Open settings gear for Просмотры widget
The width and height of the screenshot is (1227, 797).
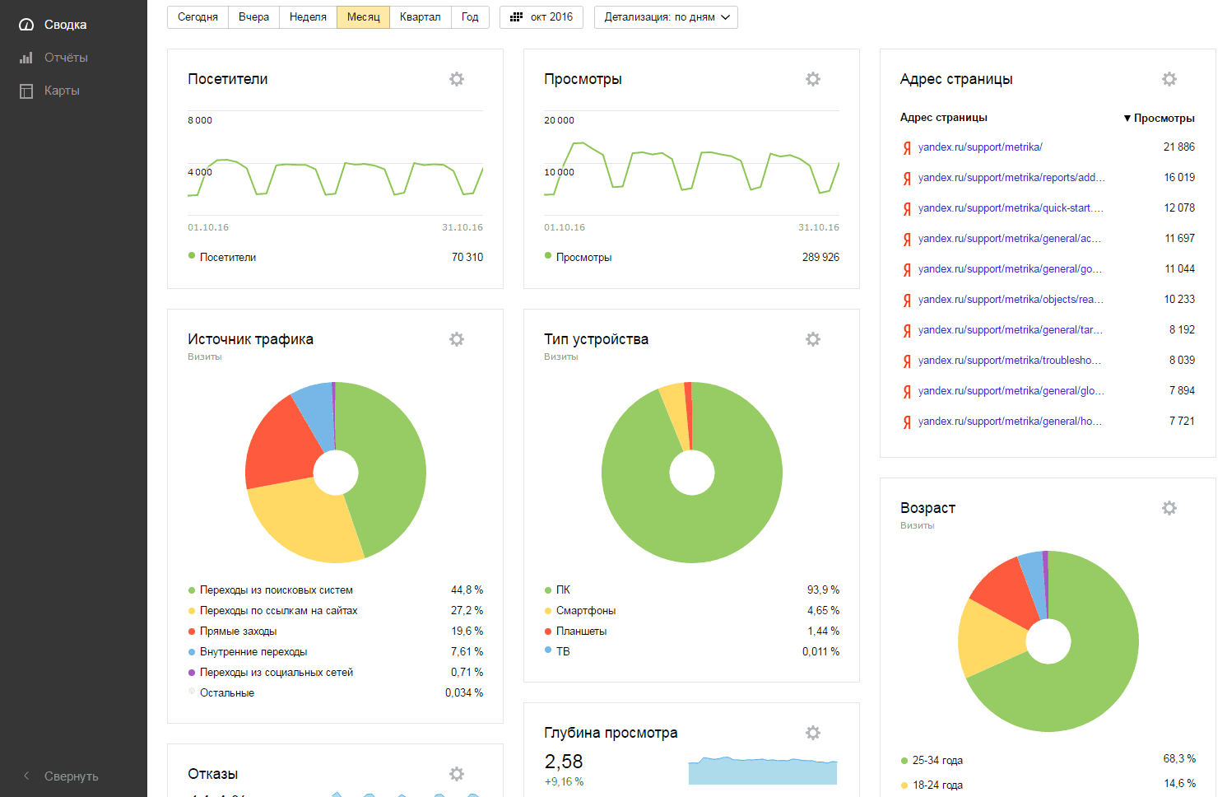coord(813,79)
